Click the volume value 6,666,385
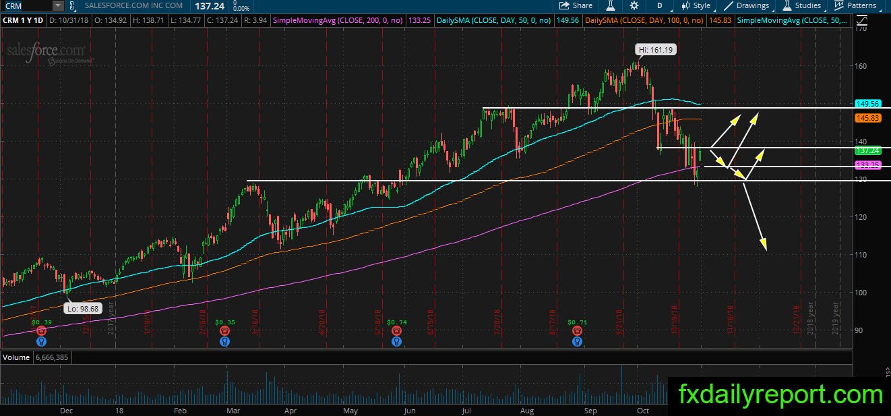Screen dimensions: 891x416 point(51,357)
